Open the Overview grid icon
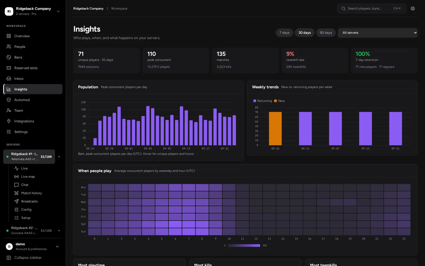This screenshot has width=425, height=266. (x=9, y=36)
